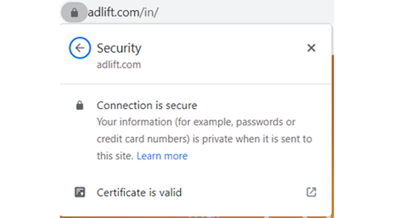Click blank popup header space left of X
This screenshot has width=394, height=218.
[x=224, y=48]
